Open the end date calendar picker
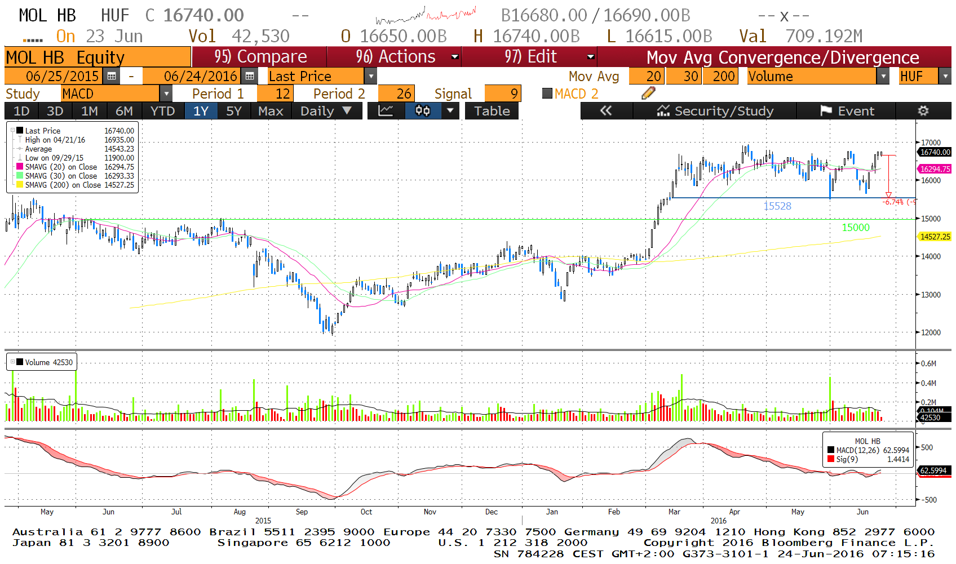 (249, 76)
